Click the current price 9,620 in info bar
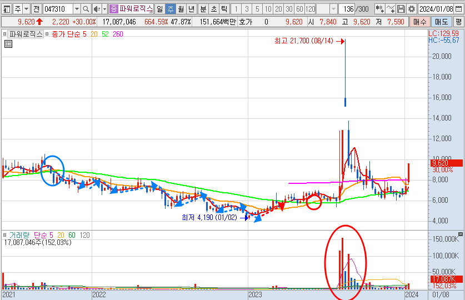This screenshot has height=300, width=465. (27, 22)
